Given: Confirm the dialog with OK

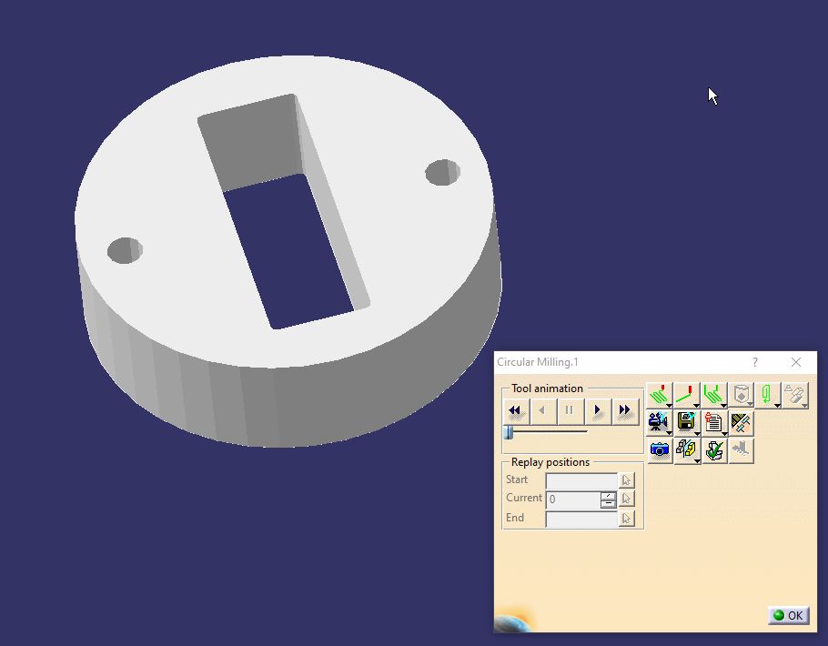Looking at the screenshot, I should coord(788,615).
